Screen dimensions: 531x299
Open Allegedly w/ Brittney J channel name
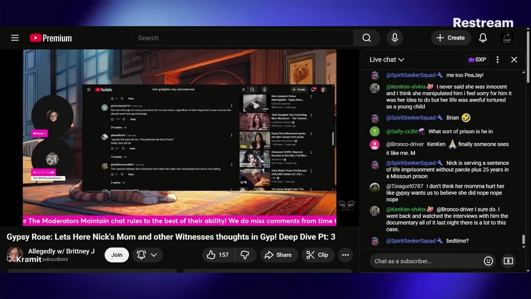tap(61, 251)
